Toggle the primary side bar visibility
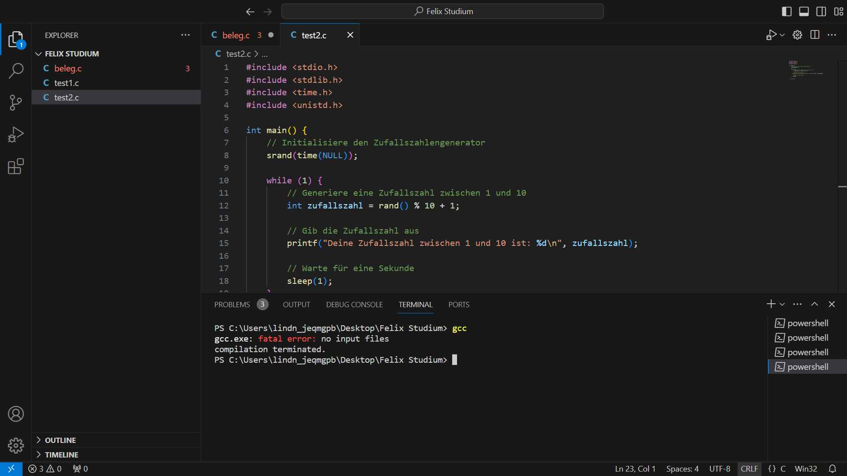This screenshot has width=847, height=476. click(787, 11)
